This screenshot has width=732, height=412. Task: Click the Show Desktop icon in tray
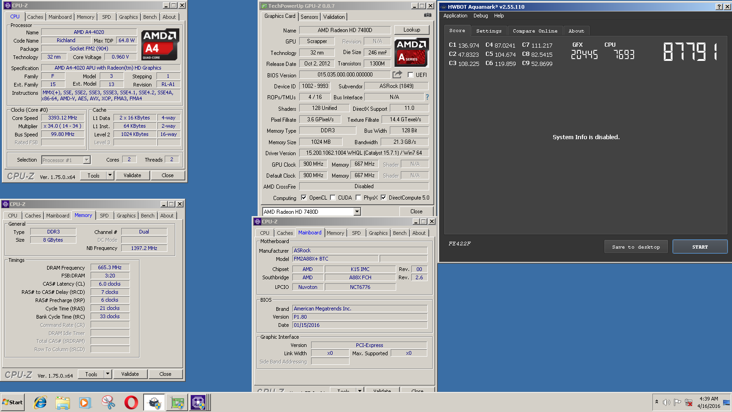point(727,402)
